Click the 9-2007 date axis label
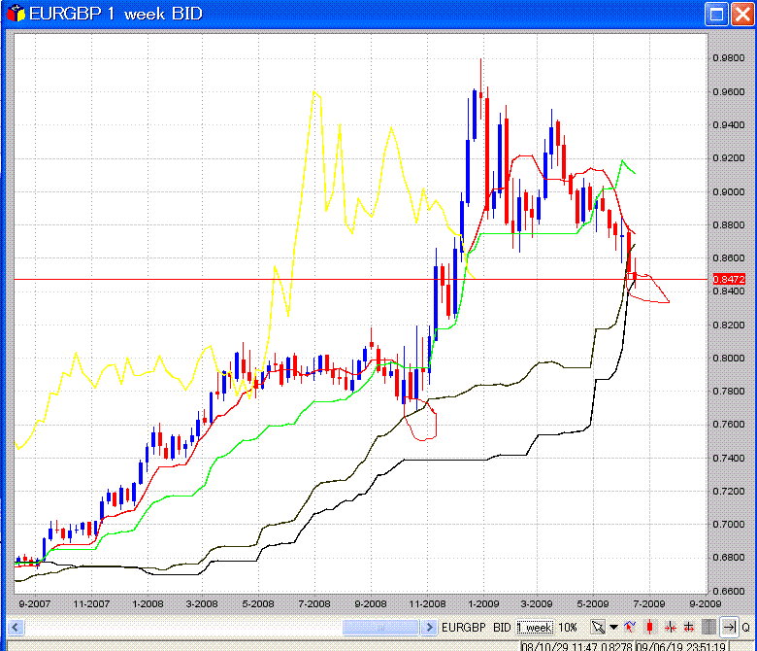This screenshot has width=757, height=651. 34,603
